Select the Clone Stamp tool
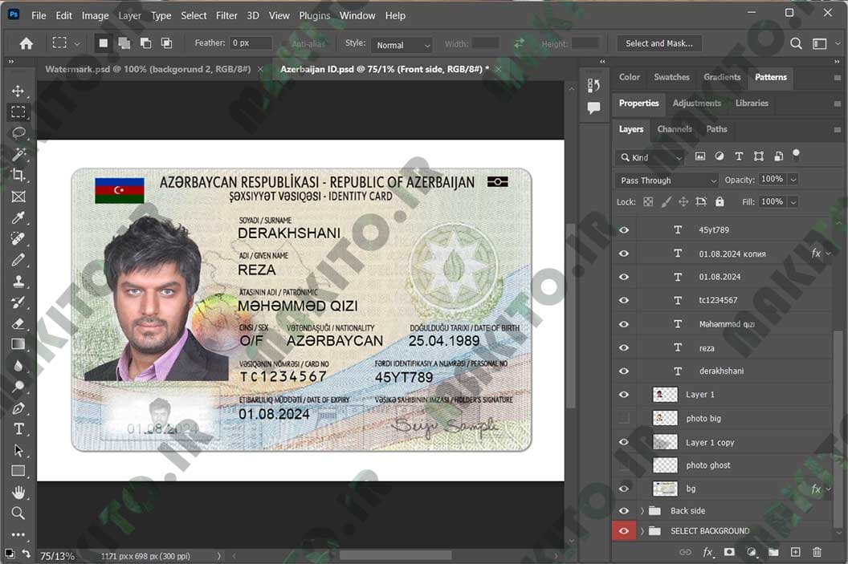The width and height of the screenshot is (848, 564). click(x=18, y=281)
